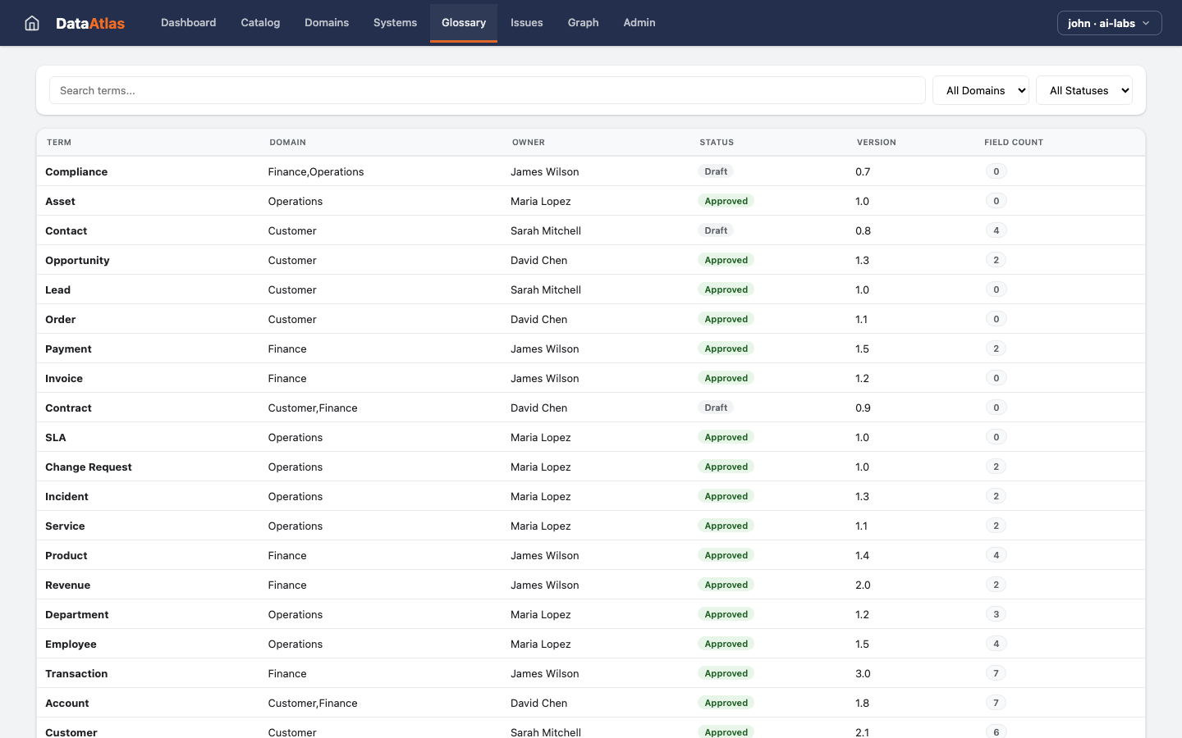1182x738 pixels.
Task: Click the field count badge for Account
Action: pyautogui.click(x=996, y=702)
